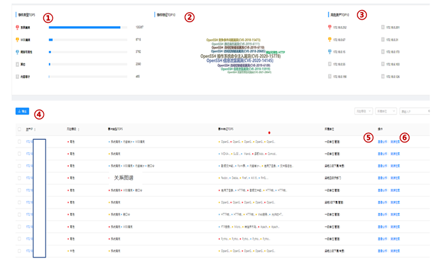This screenshot has width=446, height=267.
Task: Click the red rank icon beside 172.18.0.252
Action: (329, 27)
